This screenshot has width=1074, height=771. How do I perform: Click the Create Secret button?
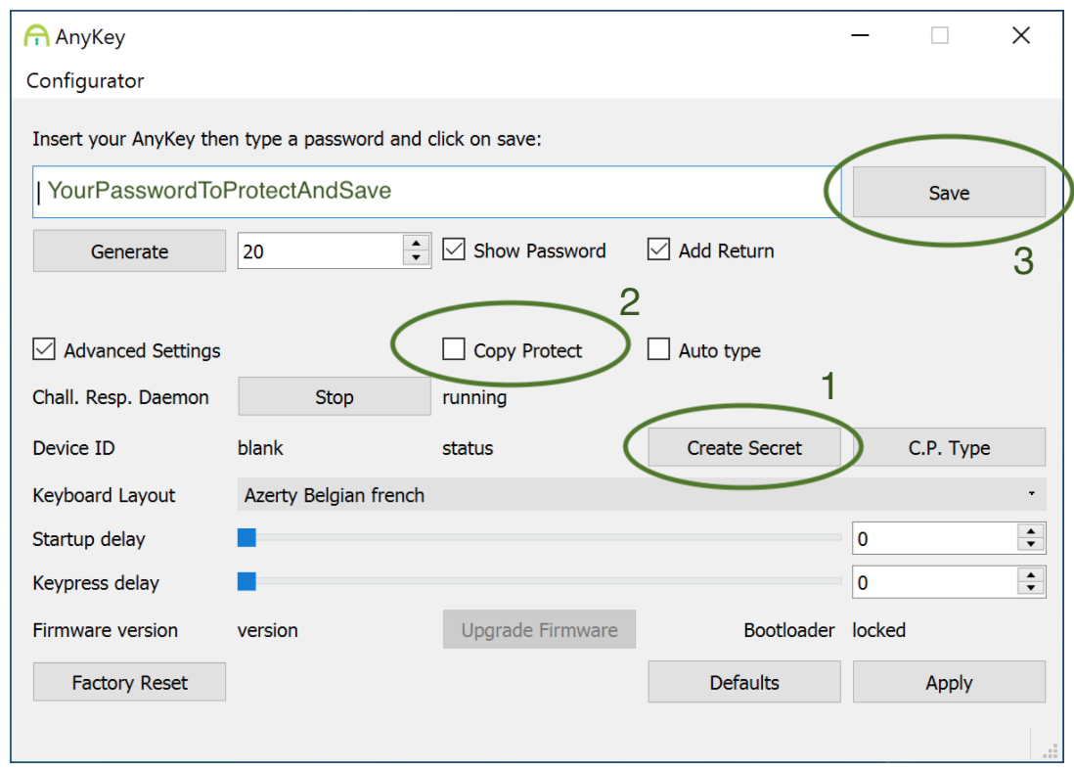(x=743, y=447)
